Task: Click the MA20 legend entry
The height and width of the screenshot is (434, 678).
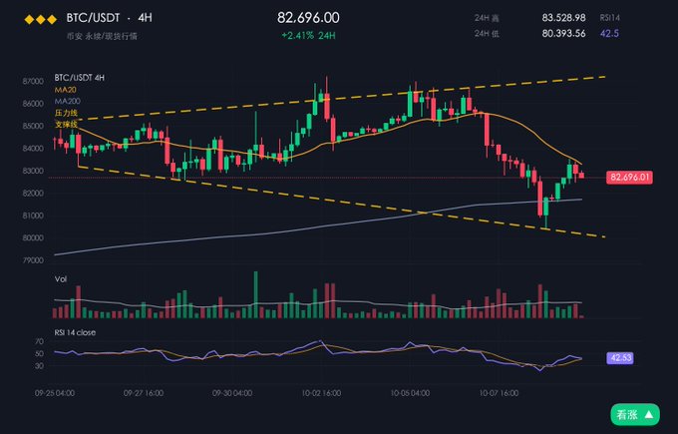Action: [x=65, y=90]
